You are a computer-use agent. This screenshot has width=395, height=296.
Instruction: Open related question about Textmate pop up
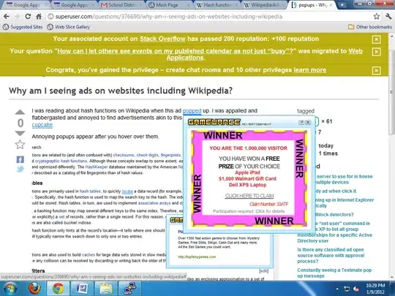pos(334,273)
